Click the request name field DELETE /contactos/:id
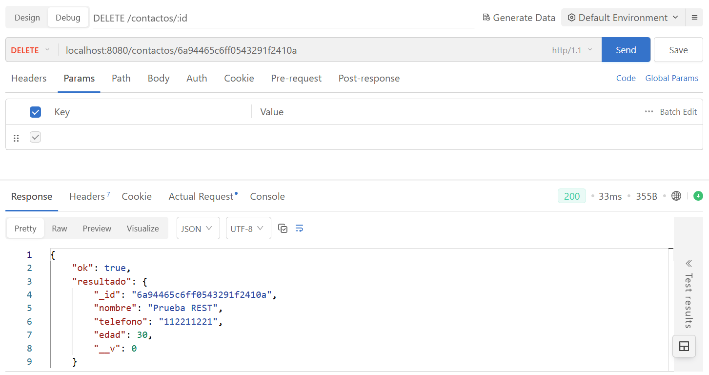Screen dimensions: 709x375 pyautogui.click(x=284, y=18)
